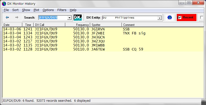Open the Search callsign dropdown arrow
The image size is (206, 105).
69,18
